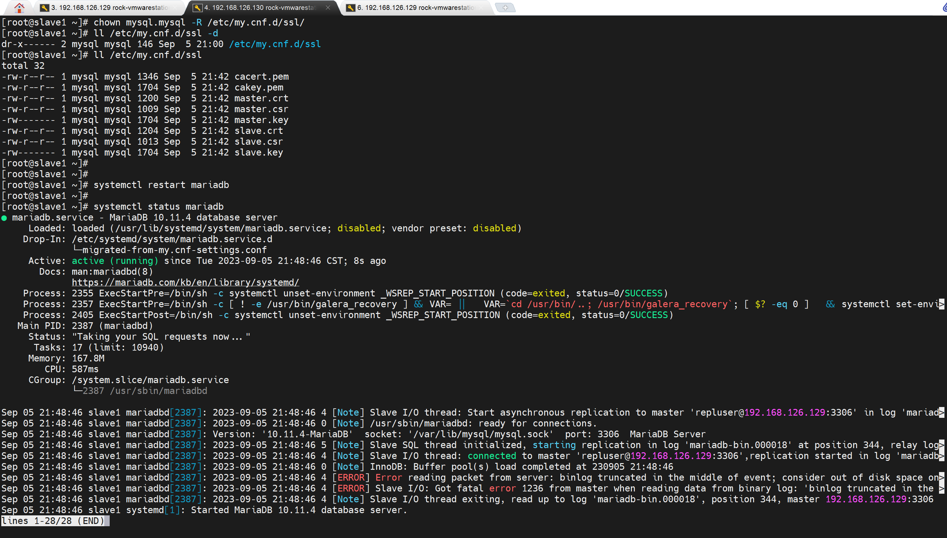Image resolution: width=947 pixels, height=538 pixels.
Task: Click the 'systemctl status mariadb' command
Action: [x=158, y=207]
